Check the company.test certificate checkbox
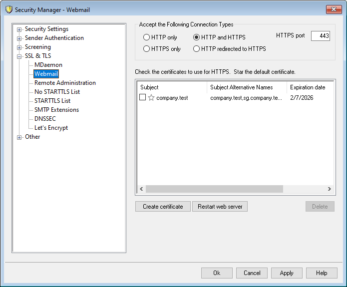 click(x=142, y=98)
